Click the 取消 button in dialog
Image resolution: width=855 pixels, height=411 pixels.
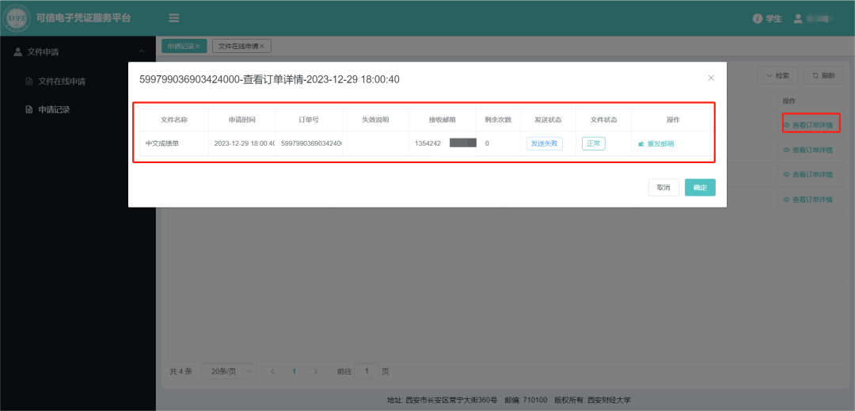point(663,188)
